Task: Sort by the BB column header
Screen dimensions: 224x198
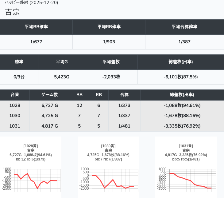Action: click(79, 95)
